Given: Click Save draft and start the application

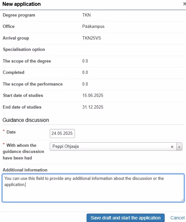Looking at the screenshot, I should pos(126,218).
